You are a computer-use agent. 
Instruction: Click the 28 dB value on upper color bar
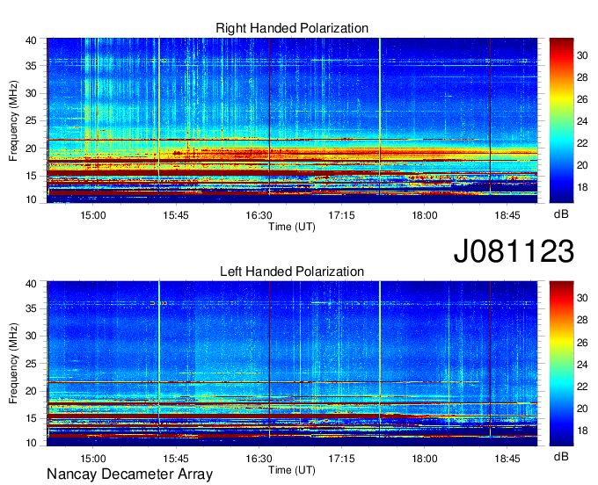coord(582,77)
